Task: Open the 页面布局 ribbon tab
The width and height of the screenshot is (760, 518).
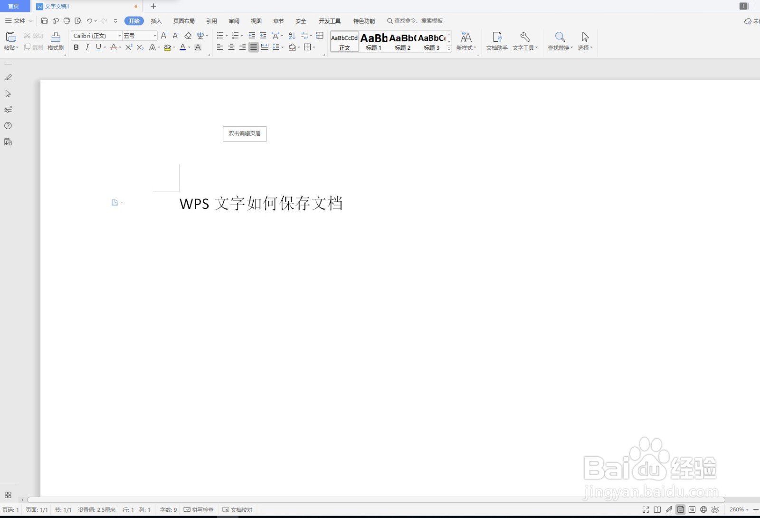Action: [x=184, y=21]
